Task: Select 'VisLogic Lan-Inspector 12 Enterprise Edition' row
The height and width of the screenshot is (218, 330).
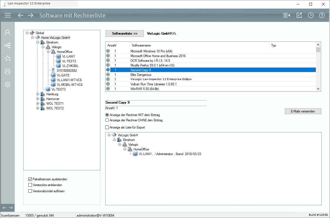Action: [x=211, y=79]
